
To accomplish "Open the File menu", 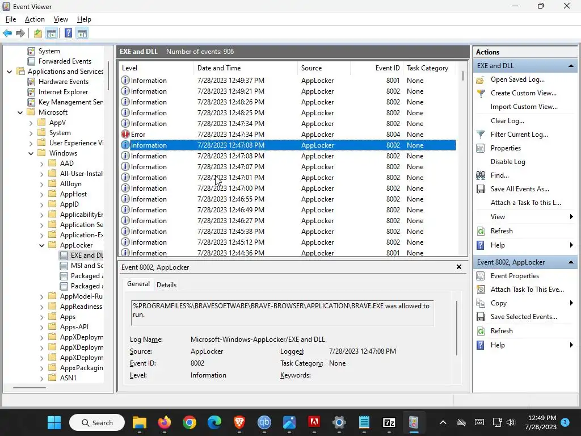I will pos(11,19).
